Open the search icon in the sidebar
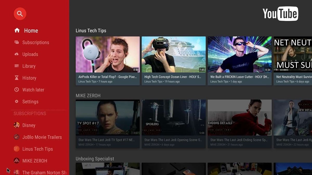This screenshot has height=175, width=312. 20,14
